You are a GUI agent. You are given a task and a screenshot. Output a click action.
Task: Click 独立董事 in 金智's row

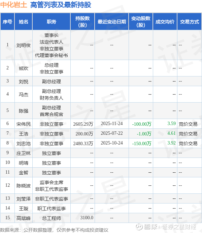(x=52, y=173)
